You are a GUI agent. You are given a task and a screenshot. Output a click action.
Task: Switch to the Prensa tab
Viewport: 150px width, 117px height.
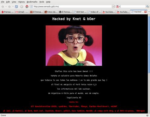click(7, 12)
